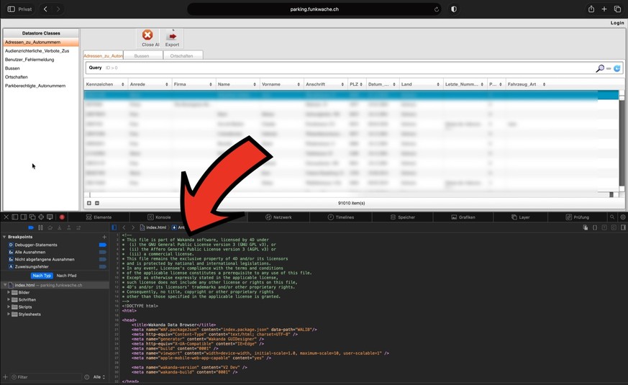The height and width of the screenshot is (385, 628).
Task: Expand the Schriften folder
Action: pyautogui.click(x=9, y=299)
